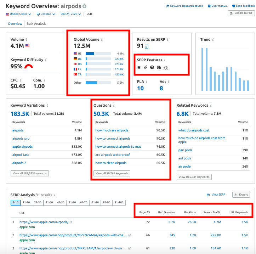Open are airpods waterproof question
The height and width of the screenshot is (254, 256).
coord(113,155)
